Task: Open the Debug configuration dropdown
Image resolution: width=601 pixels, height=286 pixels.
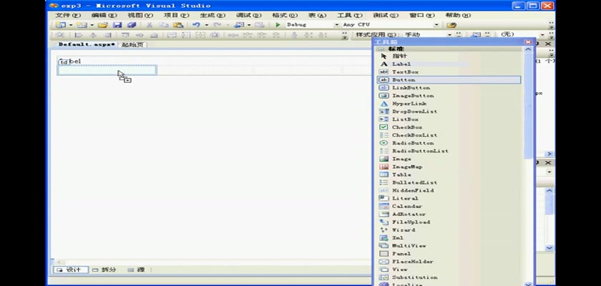Action: point(337,25)
